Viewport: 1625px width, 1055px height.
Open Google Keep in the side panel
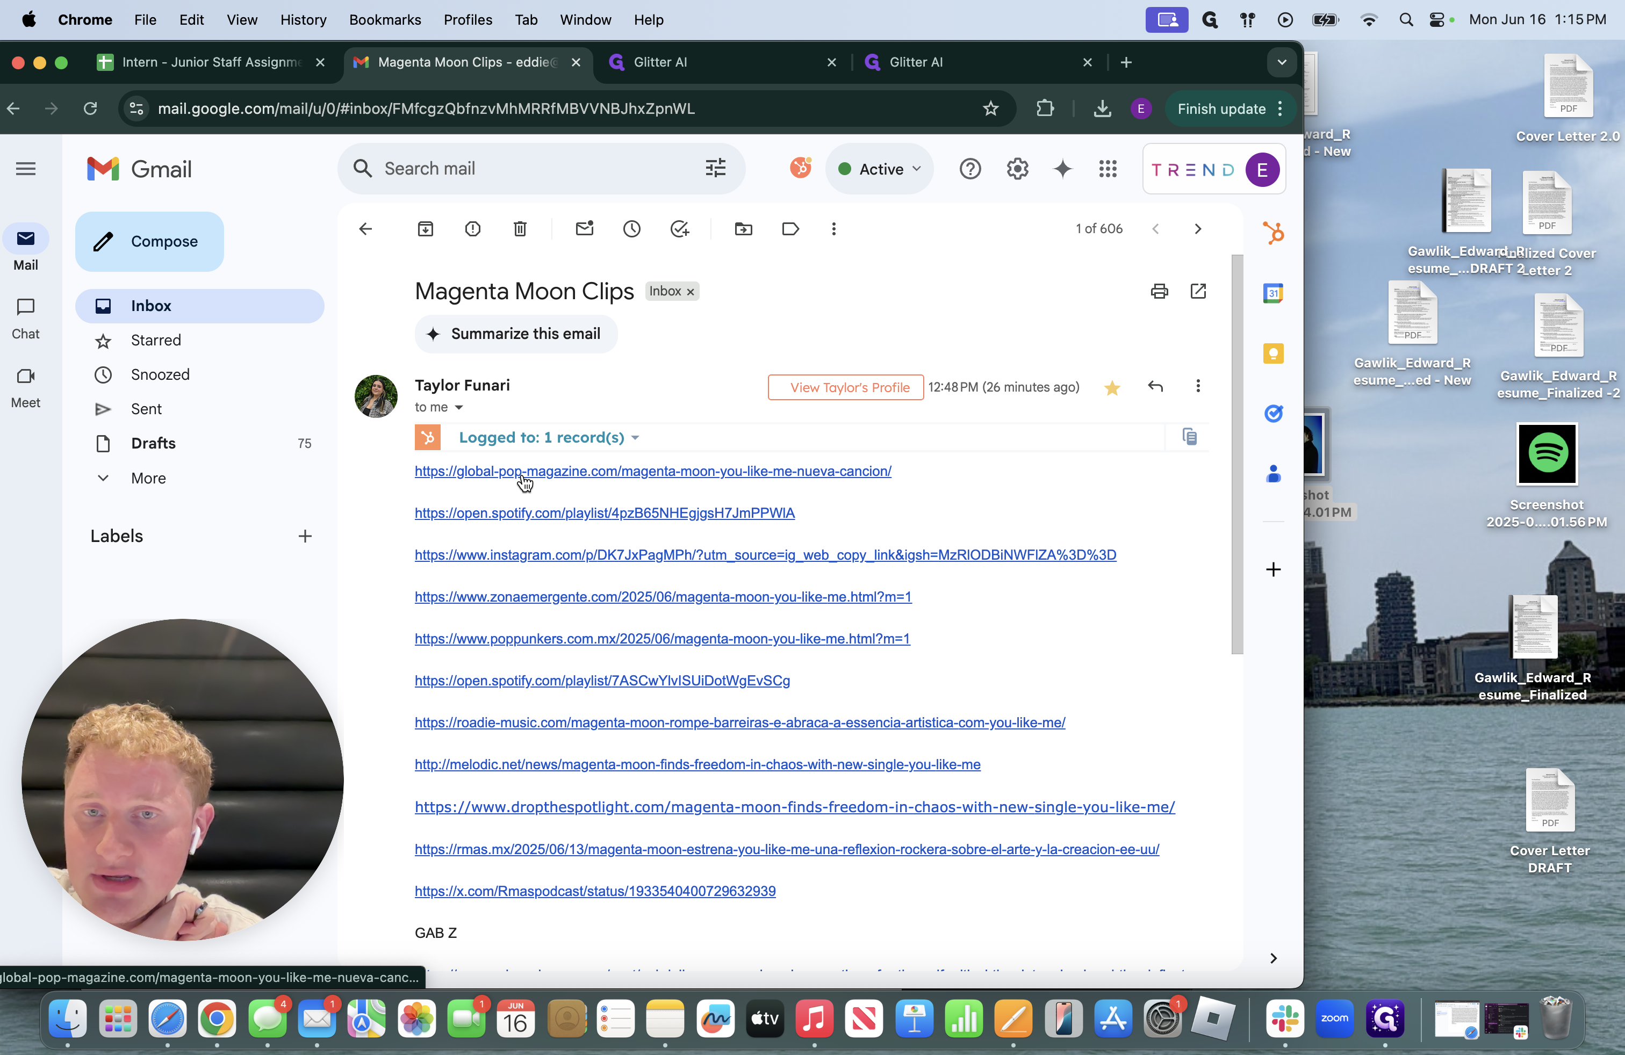tap(1274, 353)
